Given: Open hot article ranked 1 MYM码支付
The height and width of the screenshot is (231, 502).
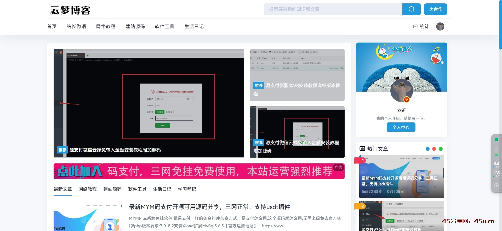Looking at the screenshot, I should (402, 176).
